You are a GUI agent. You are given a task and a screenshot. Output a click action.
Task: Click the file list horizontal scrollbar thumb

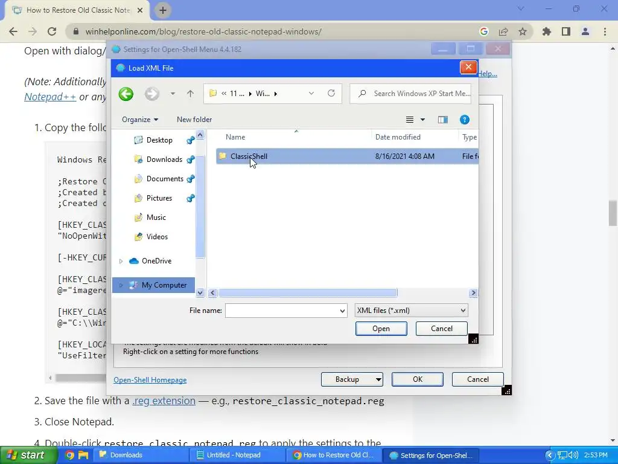[307, 293]
